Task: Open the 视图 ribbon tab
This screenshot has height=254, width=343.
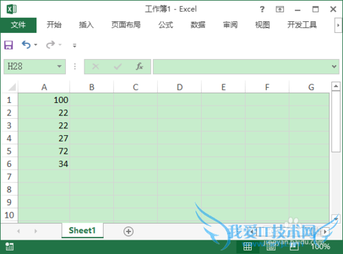Action: click(x=262, y=25)
